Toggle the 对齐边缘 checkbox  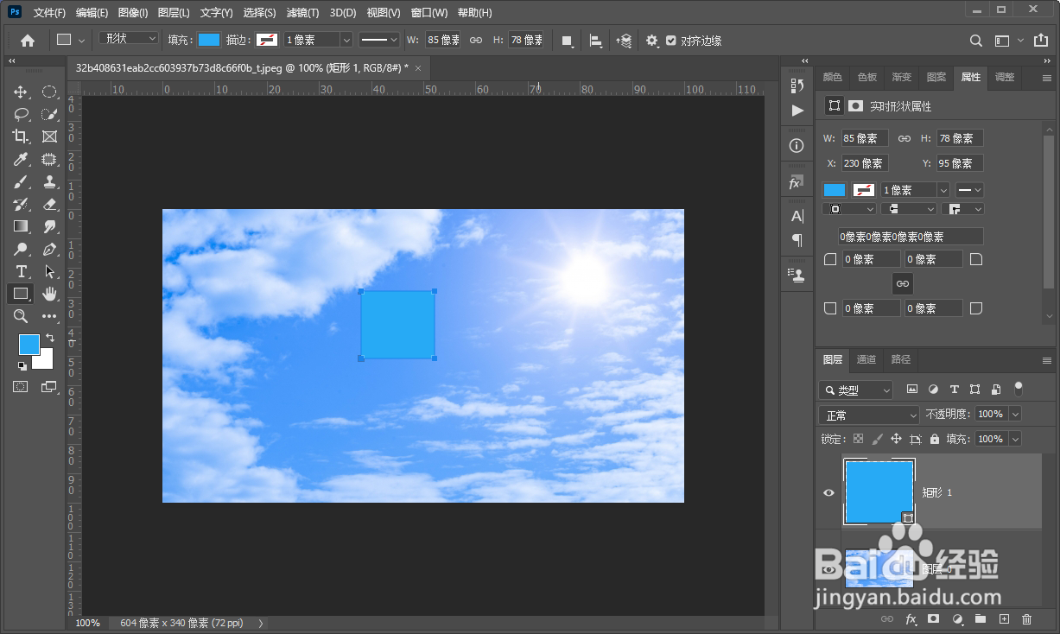click(671, 41)
